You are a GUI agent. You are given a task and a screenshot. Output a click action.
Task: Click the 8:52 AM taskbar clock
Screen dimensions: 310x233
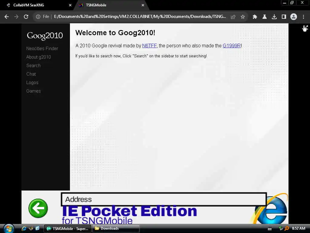coord(298,228)
